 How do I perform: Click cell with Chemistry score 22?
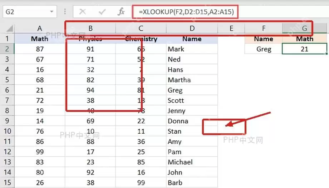(141, 121)
